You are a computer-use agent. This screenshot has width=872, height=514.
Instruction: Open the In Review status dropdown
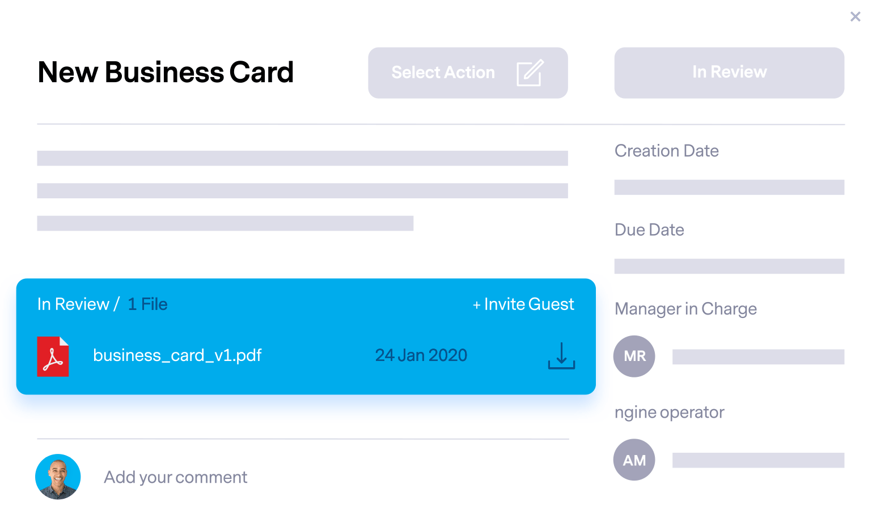click(729, 73)
